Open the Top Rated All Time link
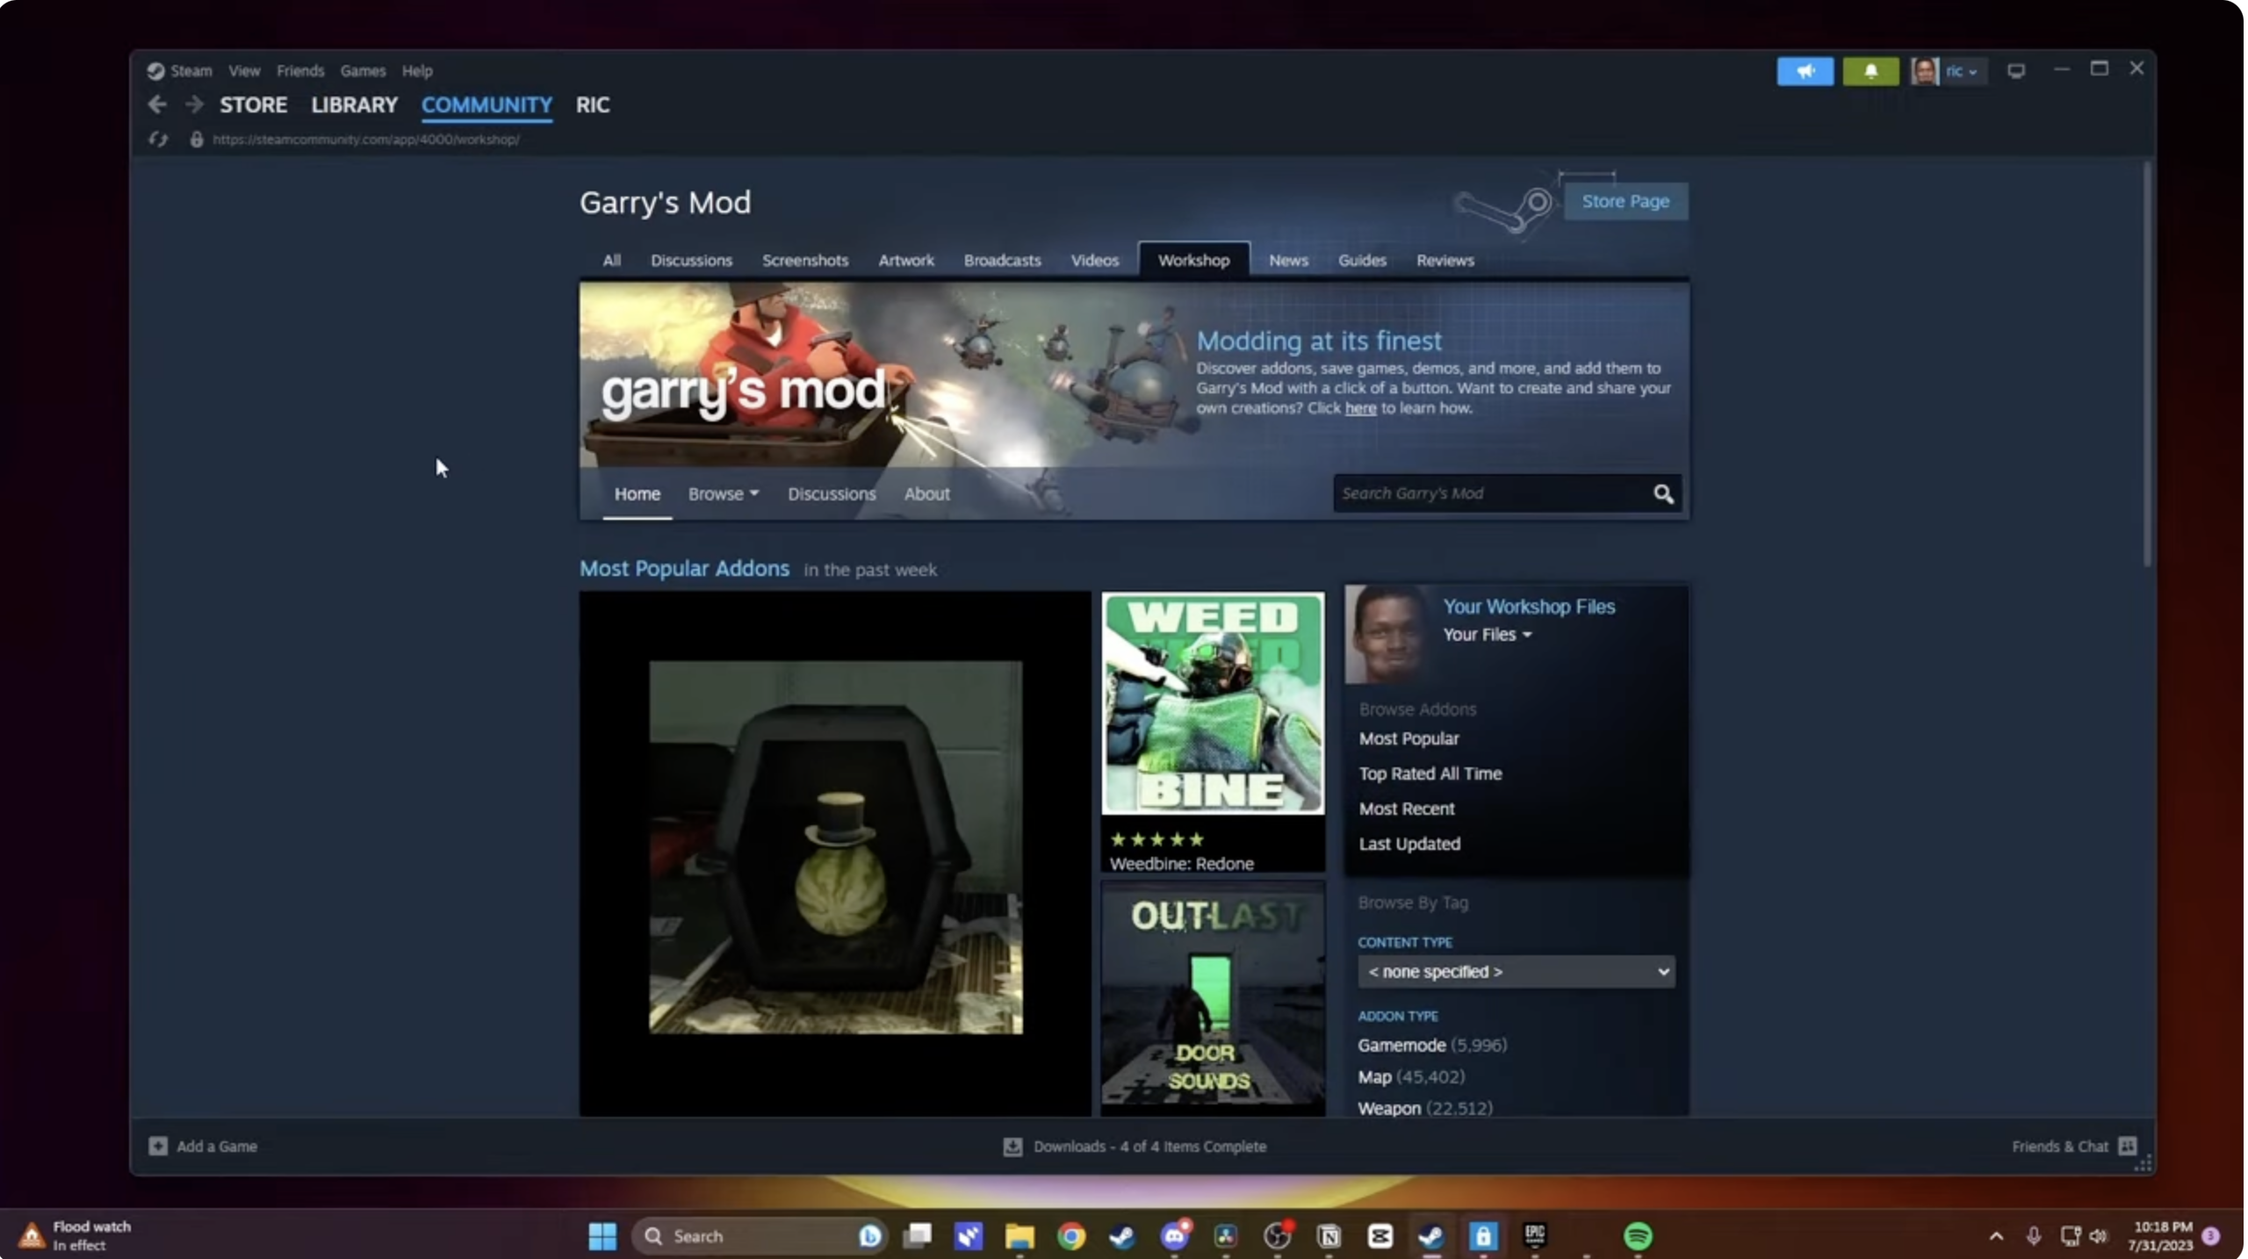The image size is (2248, 1259). click(x=1432, y=774)
